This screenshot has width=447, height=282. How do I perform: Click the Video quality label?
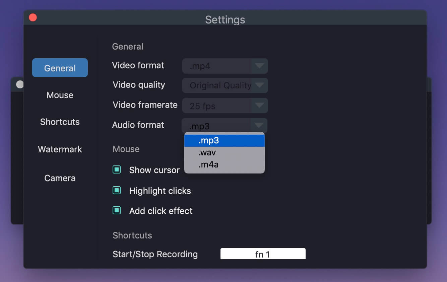pyautogui.click(x=139, y=85)
